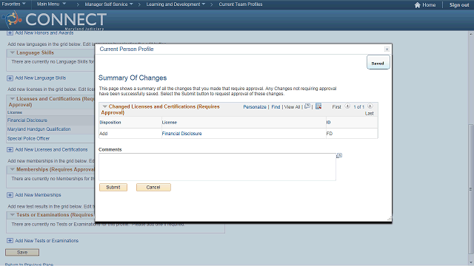Image resolution: width=474 pixels, height=266 pixels.
Task: Click the scrollbar down arrow
Action: [471, 263]
